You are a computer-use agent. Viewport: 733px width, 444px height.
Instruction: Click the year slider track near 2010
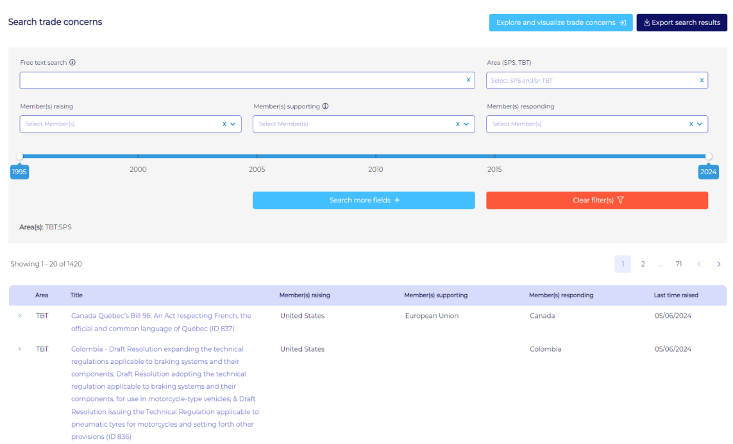pos(375,156)
